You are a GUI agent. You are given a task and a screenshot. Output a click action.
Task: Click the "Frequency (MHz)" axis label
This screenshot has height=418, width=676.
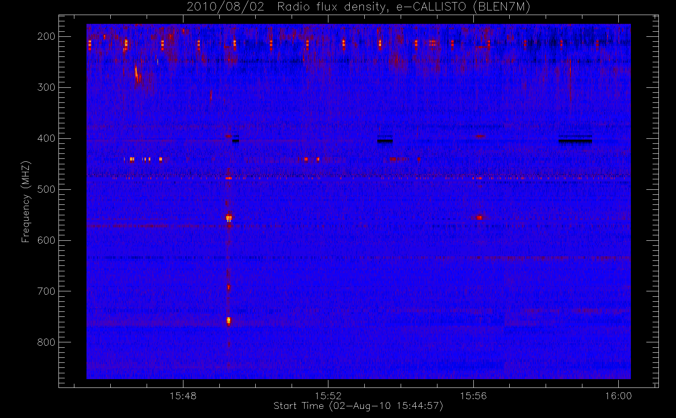pos(26,202)
